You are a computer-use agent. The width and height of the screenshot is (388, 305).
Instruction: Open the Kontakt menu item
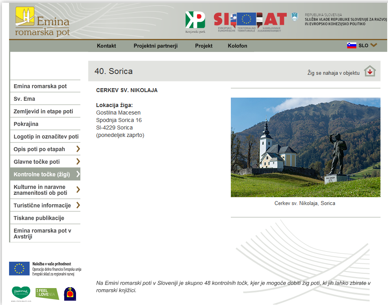[106, 46]
